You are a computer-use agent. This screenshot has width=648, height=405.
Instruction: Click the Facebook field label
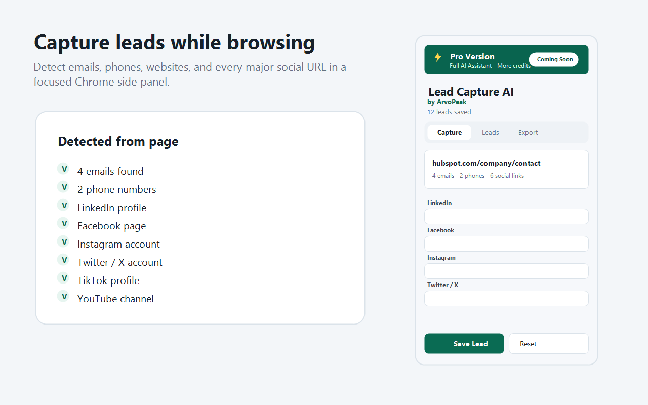tap(440, 230)
